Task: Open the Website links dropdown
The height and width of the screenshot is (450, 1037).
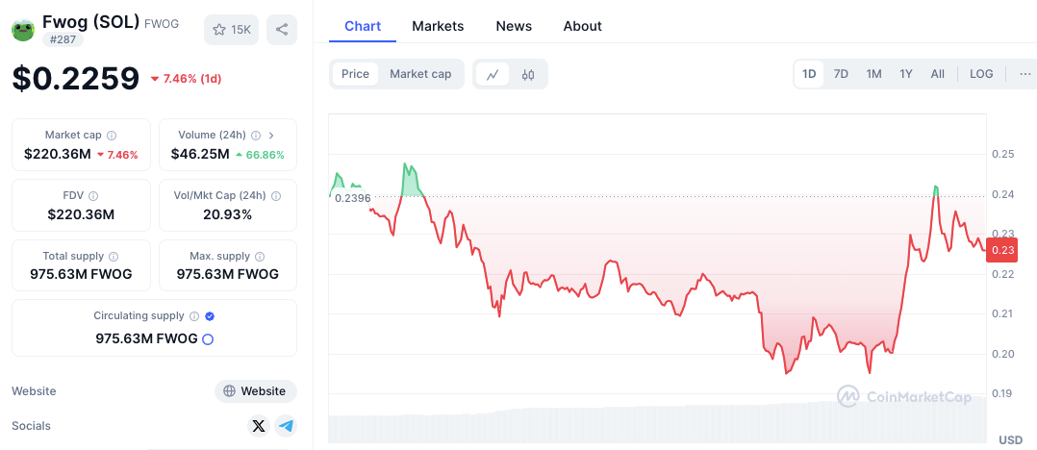Action: (x=255, y=391)
